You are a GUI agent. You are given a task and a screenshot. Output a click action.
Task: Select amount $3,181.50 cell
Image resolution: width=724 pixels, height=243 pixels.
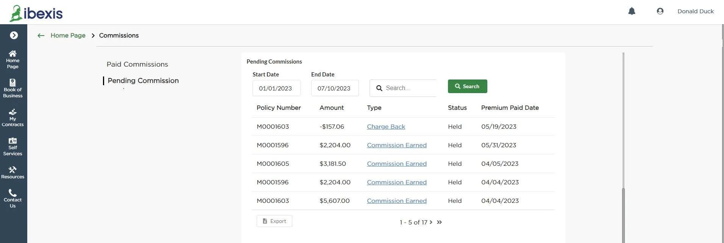tap(332, 164)
